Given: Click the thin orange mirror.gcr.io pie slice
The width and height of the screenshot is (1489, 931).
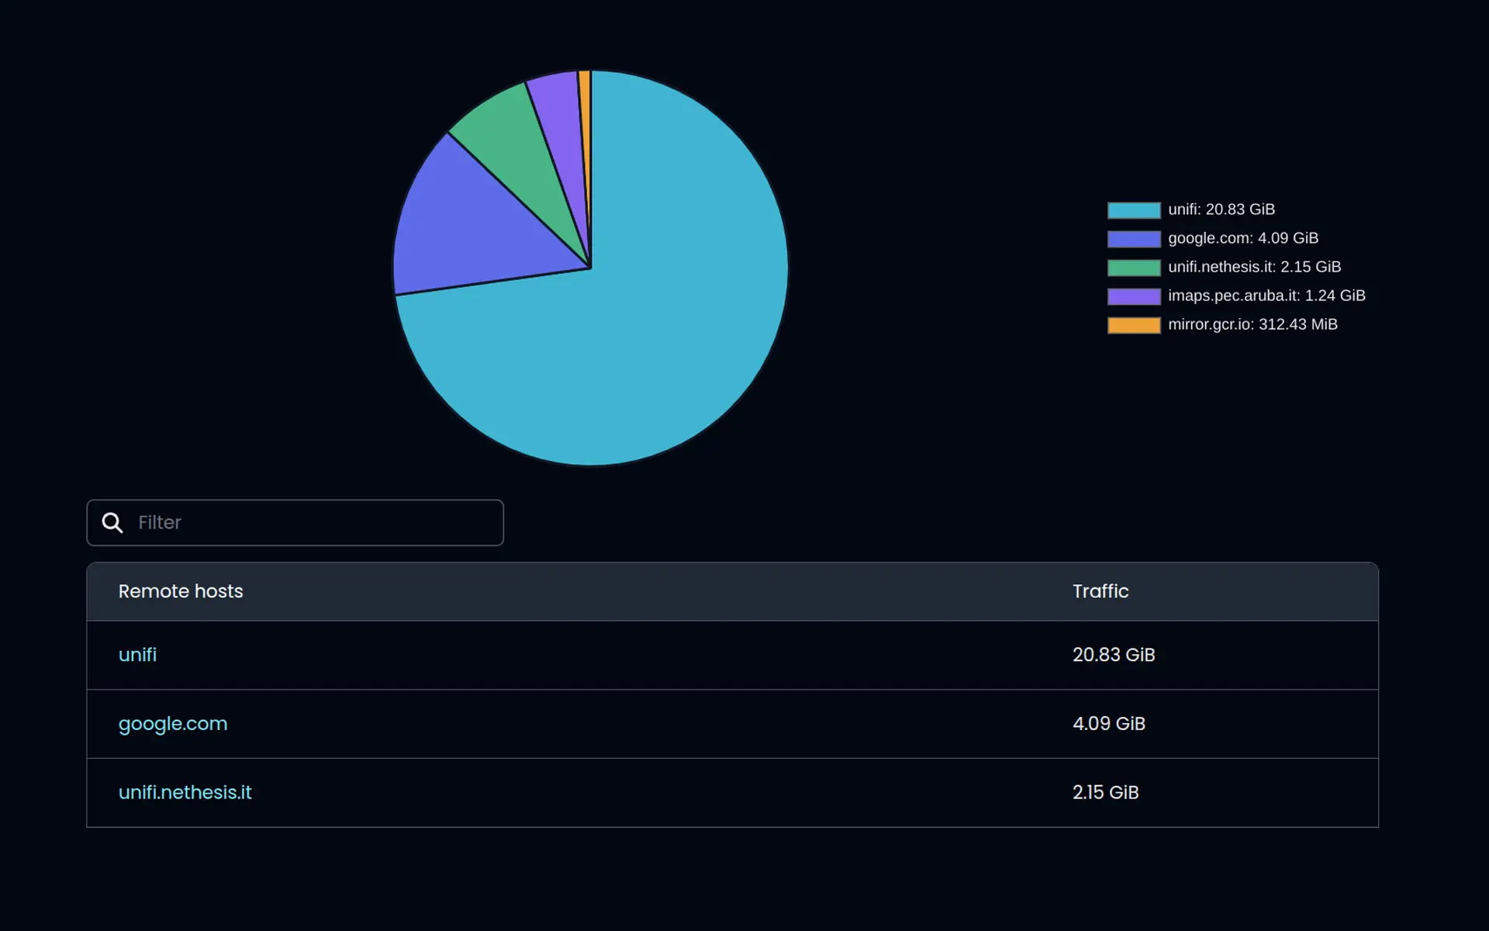Looking at the screenshot, I should [586, 116].
